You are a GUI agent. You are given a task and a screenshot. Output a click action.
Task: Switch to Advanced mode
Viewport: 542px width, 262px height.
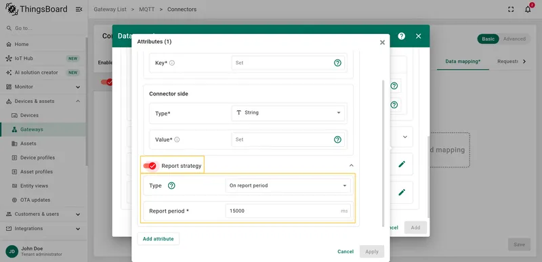[514, 39]
